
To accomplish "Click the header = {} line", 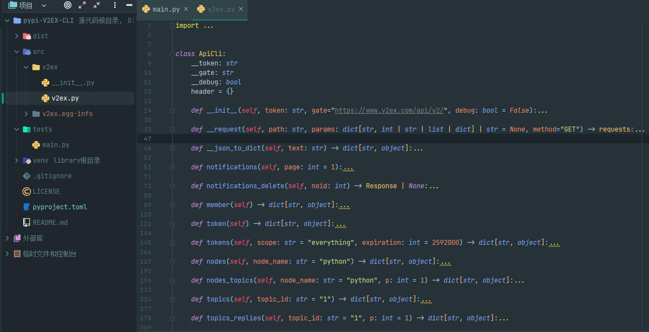I will (212, 92).
